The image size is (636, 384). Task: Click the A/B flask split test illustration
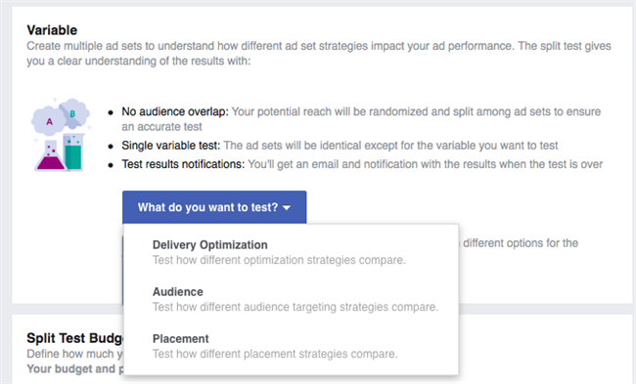click(62, 135)
